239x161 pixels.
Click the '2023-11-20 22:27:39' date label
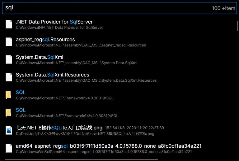145,128
